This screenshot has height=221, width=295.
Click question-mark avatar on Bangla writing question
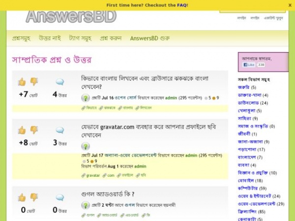pos(86,98)
